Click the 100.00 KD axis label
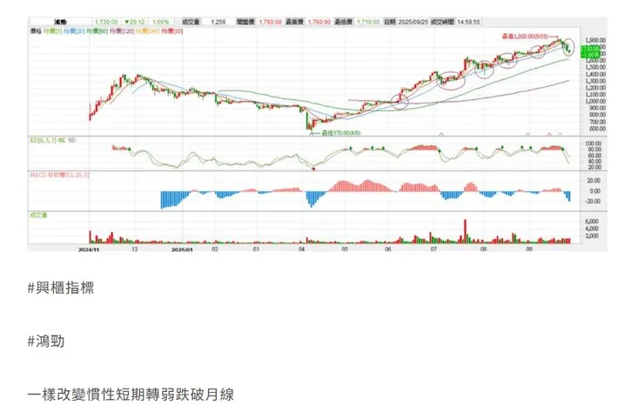 click(x=594, y=143)
